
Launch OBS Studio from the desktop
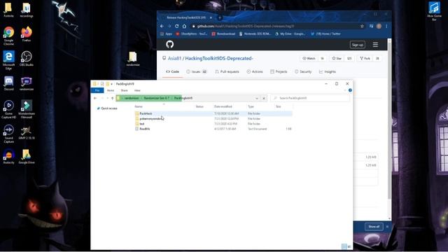27,58
